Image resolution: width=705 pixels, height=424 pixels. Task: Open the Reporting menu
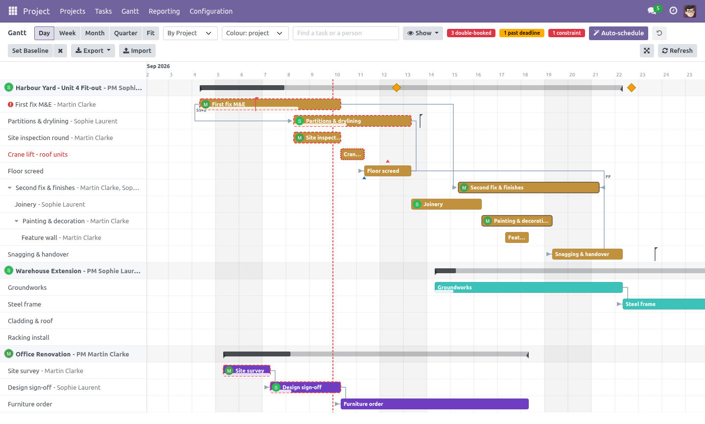[x=164, y=11]
